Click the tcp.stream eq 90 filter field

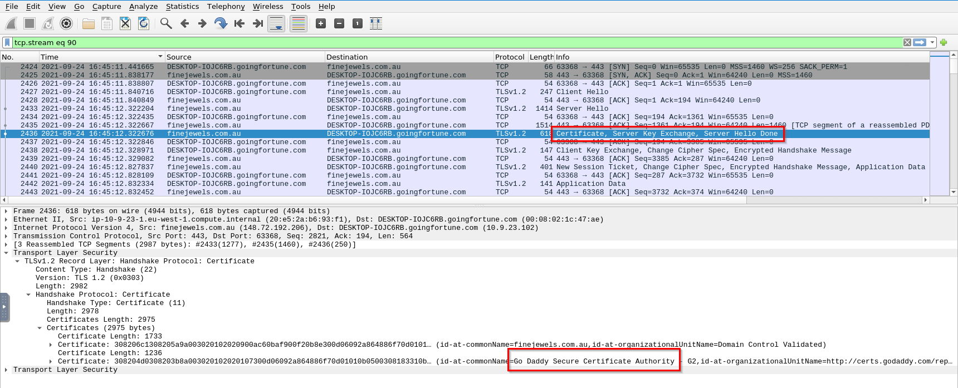[x=446, y=42]
